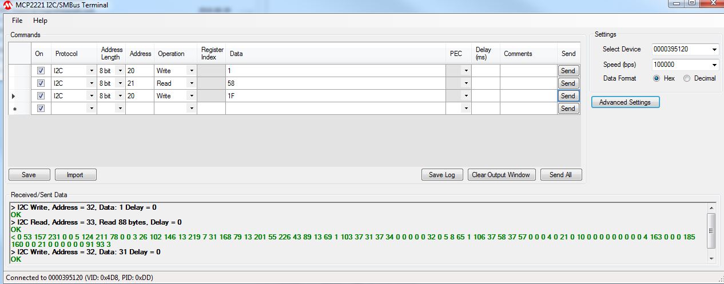Open Select Device dropdown 0000395120
The width and height of the screenshot is (724, 284).
(x=714, y=50)
